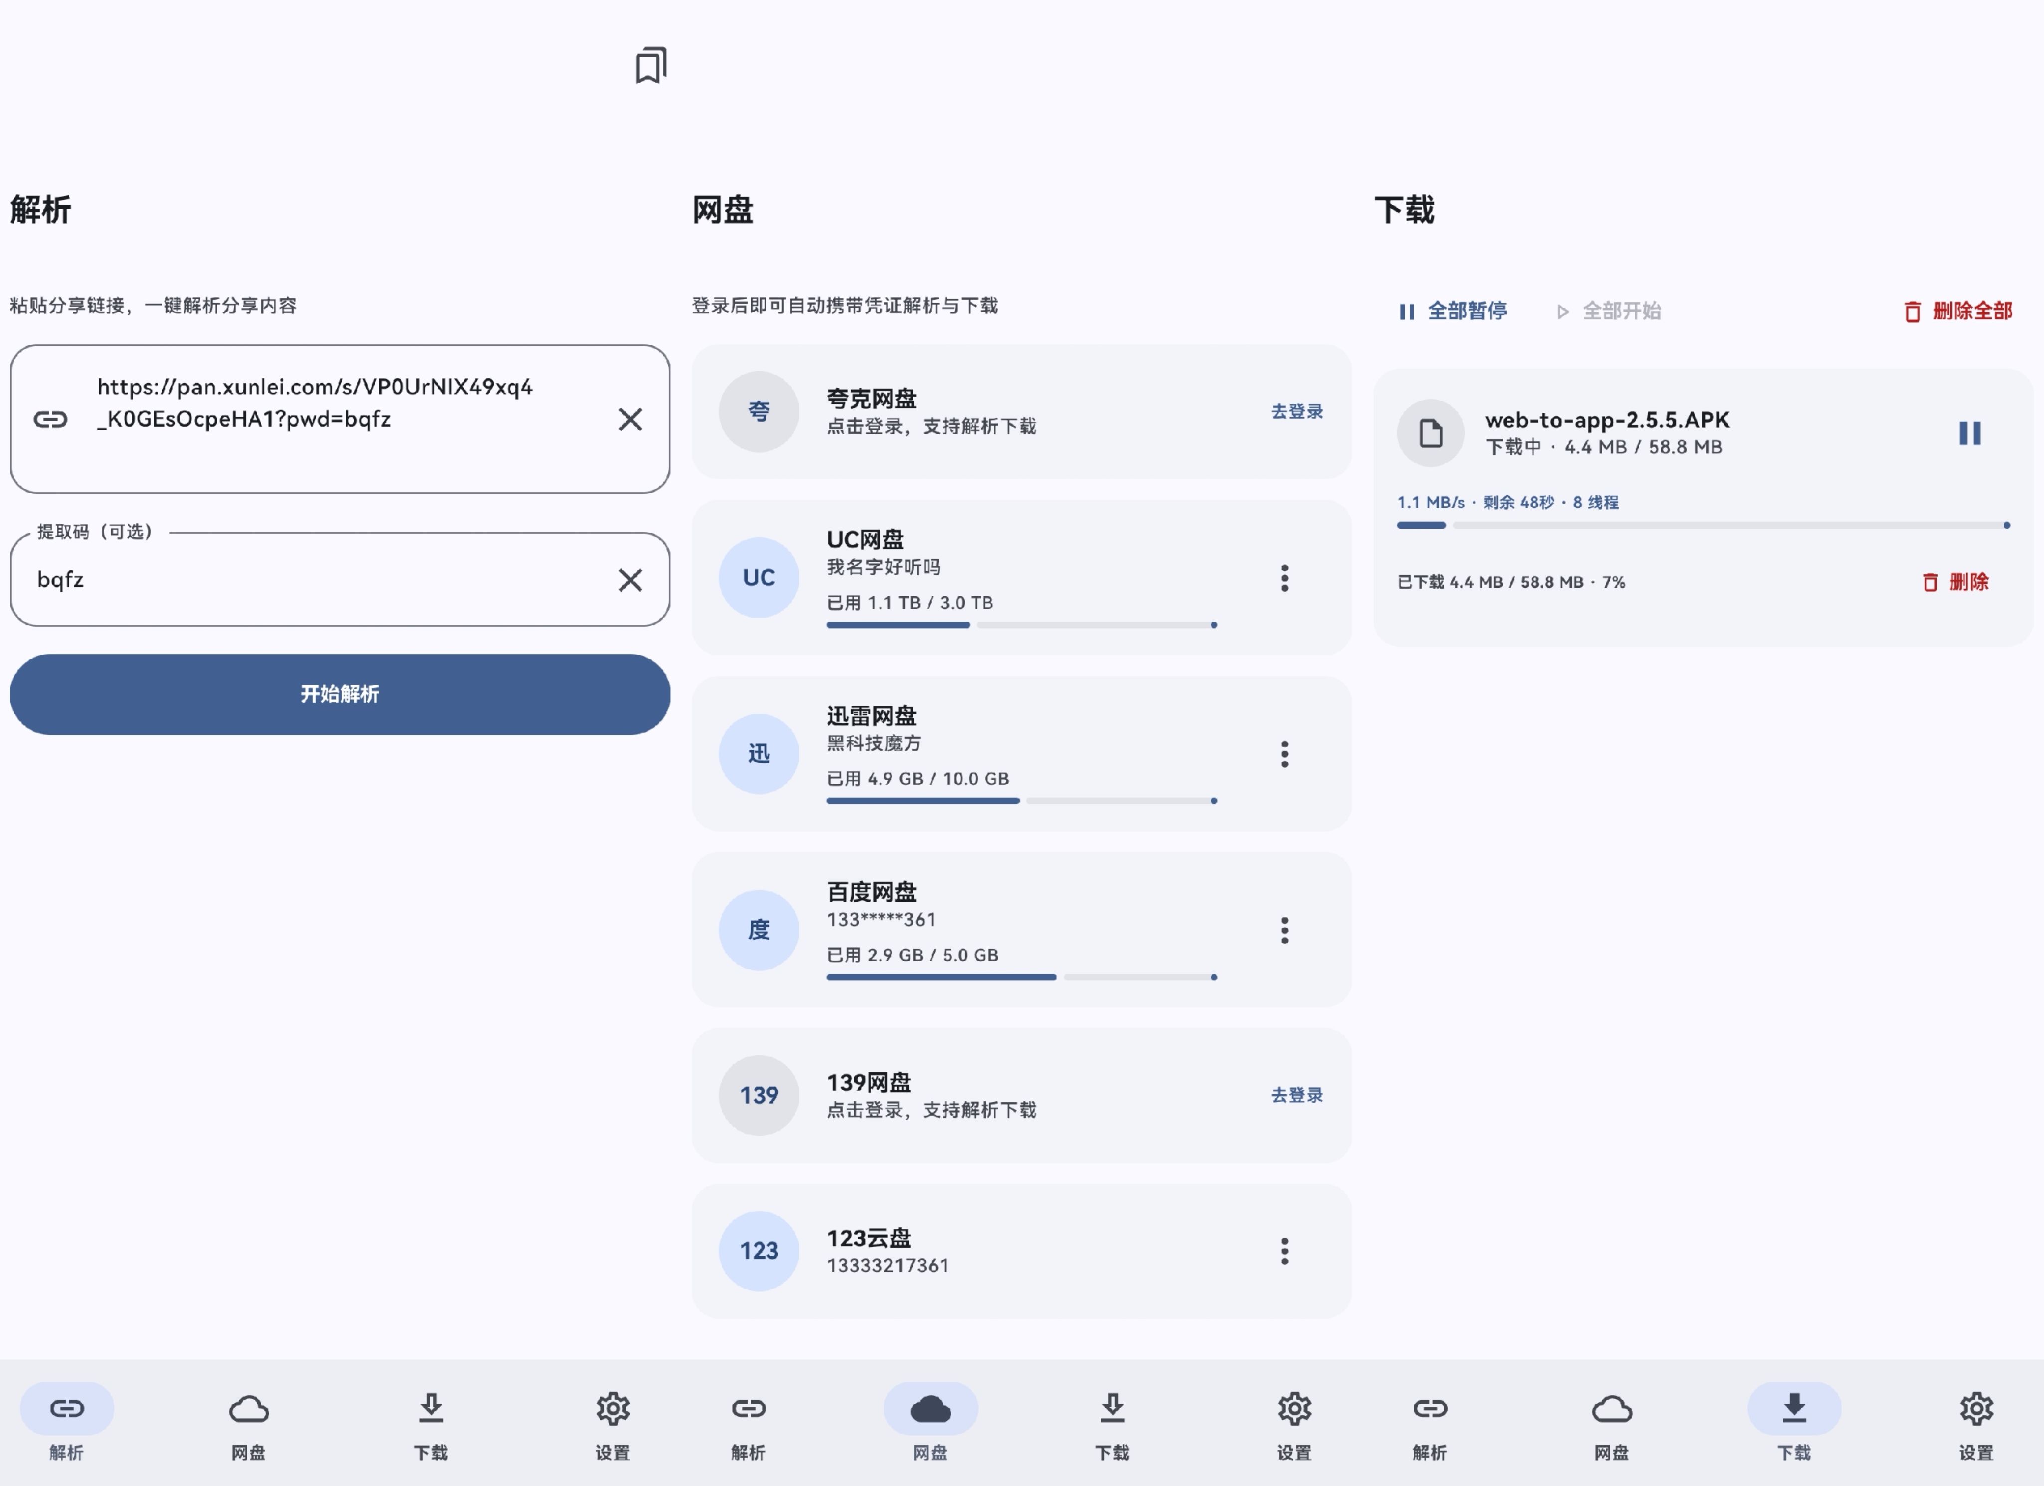Open more options for 123云盘
The height and width of the screenshot is (1486, 2044).
1285,1251
